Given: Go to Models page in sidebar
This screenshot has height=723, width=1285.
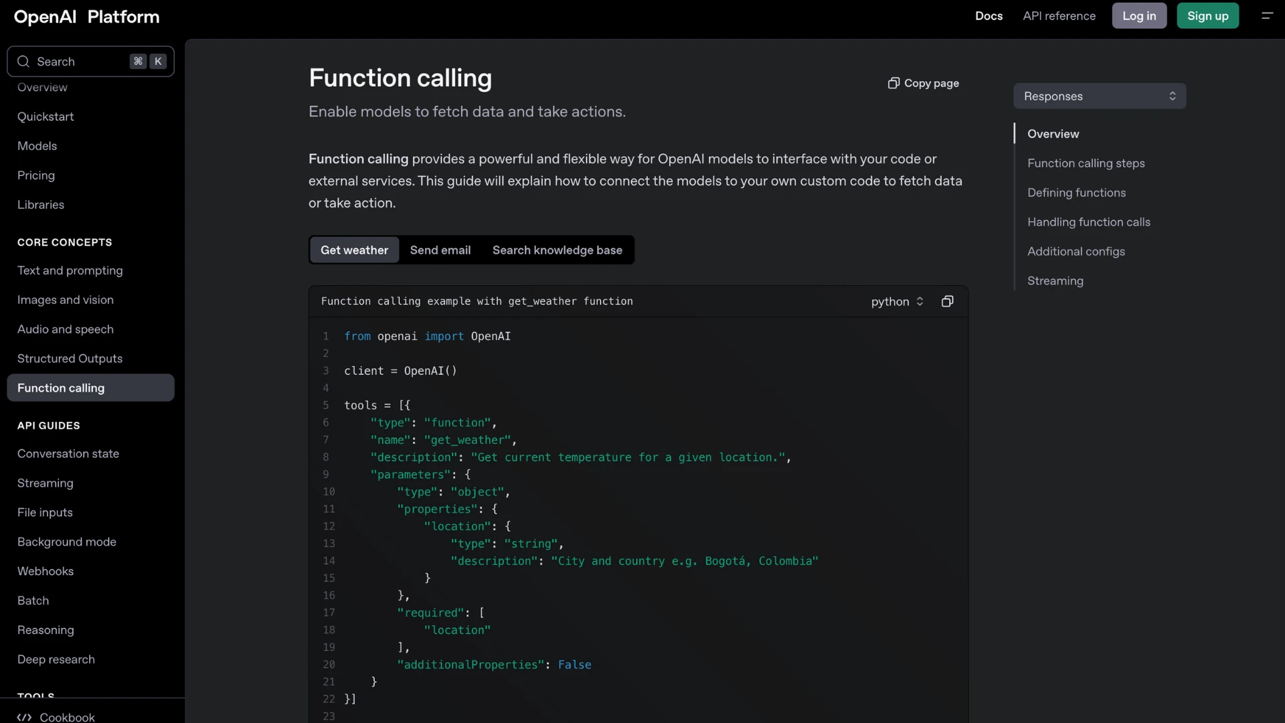Looking at the screenshot, I should 37,146.
